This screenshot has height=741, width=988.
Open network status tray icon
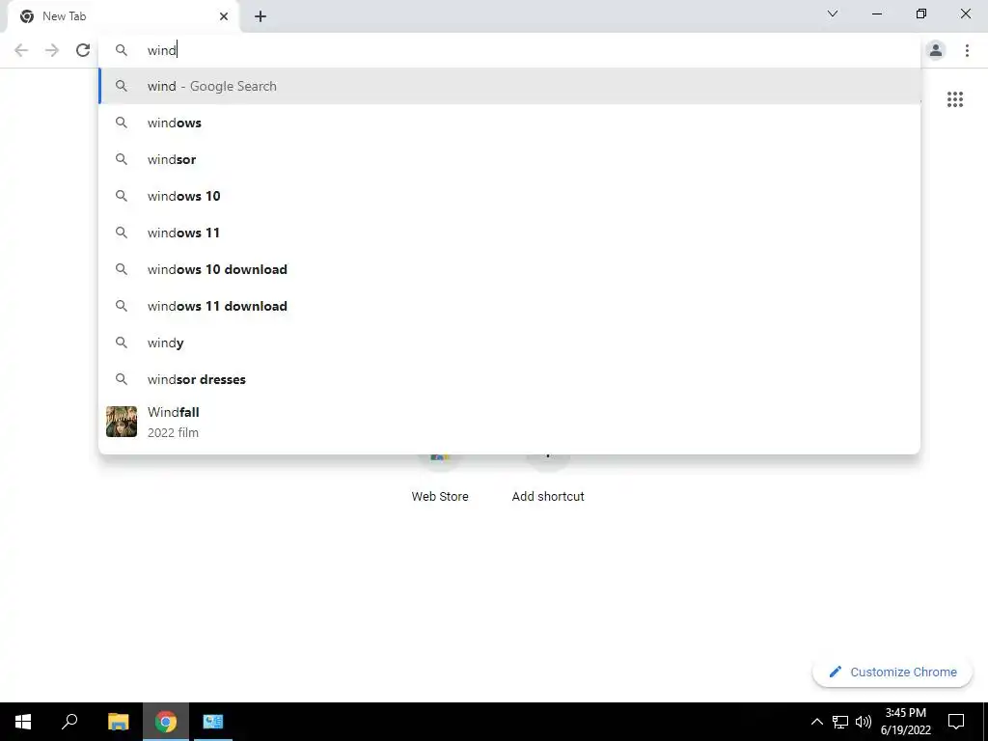pos(840,722)
